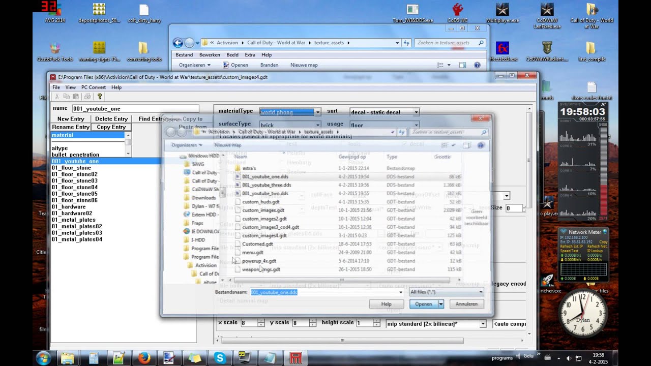Image resolution: width=651 pixels, height=366 pixels.
Task: Open the usage dropdown showing floor
Action: 416,125
